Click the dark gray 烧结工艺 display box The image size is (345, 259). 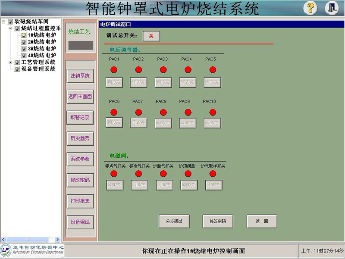point(80,45)
